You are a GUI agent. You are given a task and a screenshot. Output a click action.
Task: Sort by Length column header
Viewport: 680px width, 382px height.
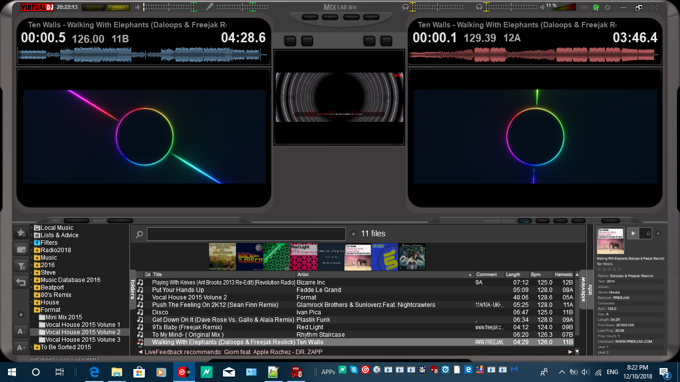point(516,275)
